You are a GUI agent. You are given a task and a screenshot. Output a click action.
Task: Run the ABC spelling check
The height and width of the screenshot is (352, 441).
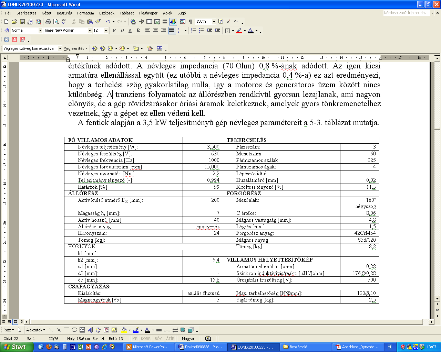64,22
